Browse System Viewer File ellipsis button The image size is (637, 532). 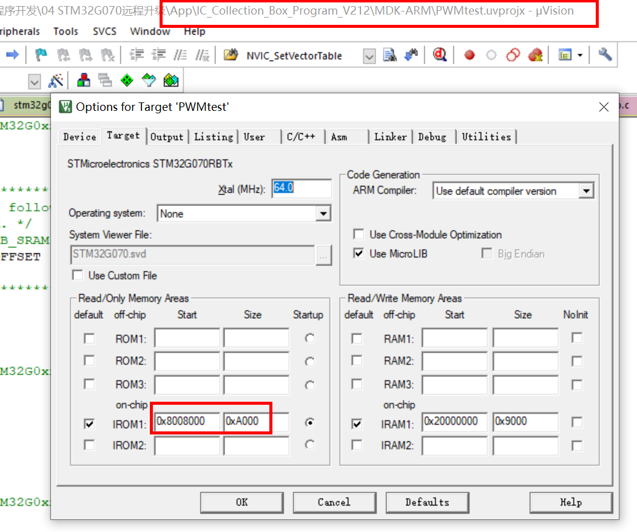323,255
